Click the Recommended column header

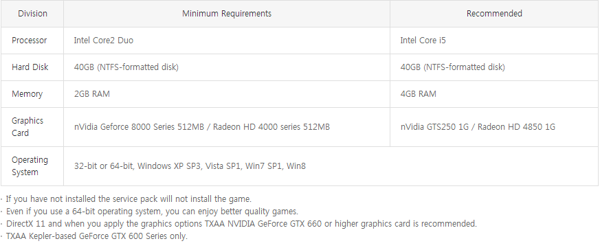tap(494, 14)
